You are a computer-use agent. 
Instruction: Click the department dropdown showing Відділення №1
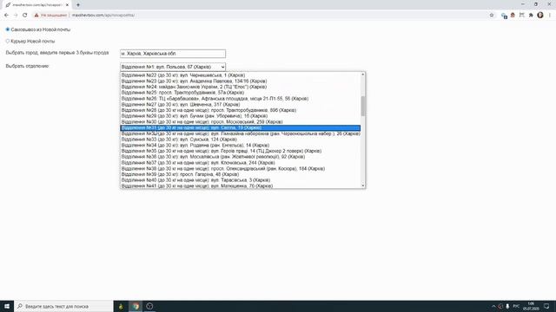point(173,67)
